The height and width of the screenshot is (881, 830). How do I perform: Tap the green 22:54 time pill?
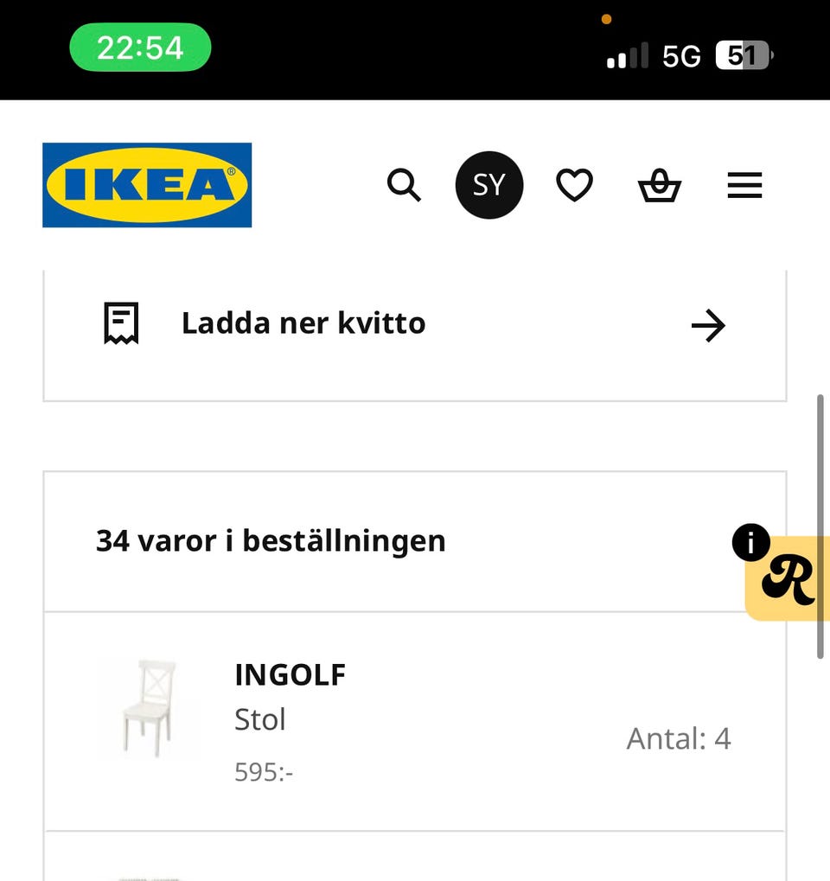pyautogui.click(x=140, y=48)
